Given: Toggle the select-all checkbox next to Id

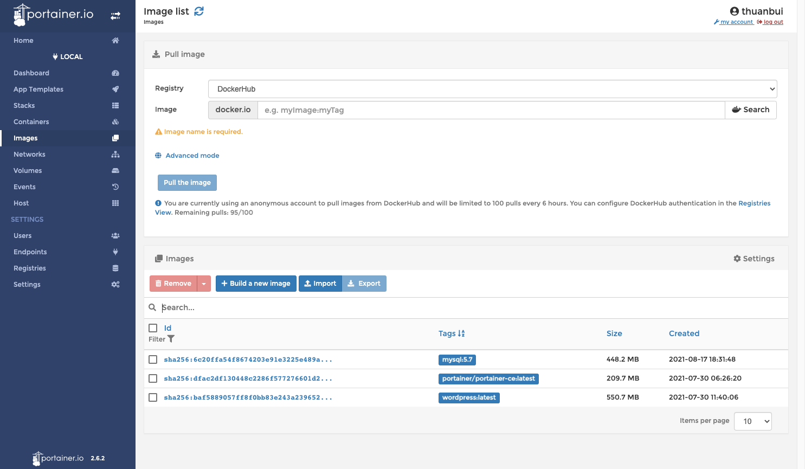Looking at the screenshot, I should pos(153,328).
